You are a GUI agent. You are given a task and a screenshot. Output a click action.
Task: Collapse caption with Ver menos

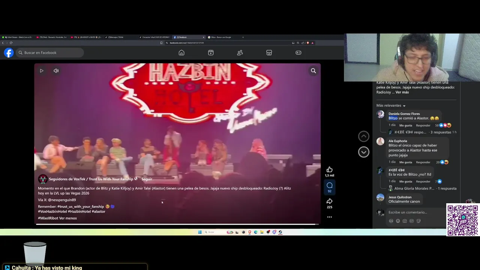68,218
